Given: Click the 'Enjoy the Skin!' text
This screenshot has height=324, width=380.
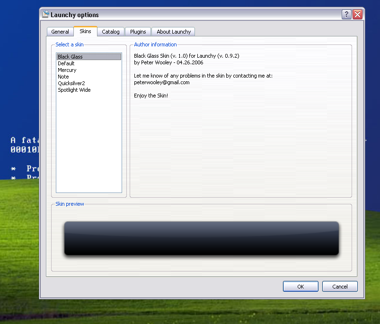Looking at the screenshot, I should coord(151,96).
